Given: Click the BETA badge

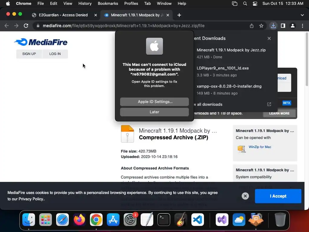Looking at the screenshot, I should [287, 103].
